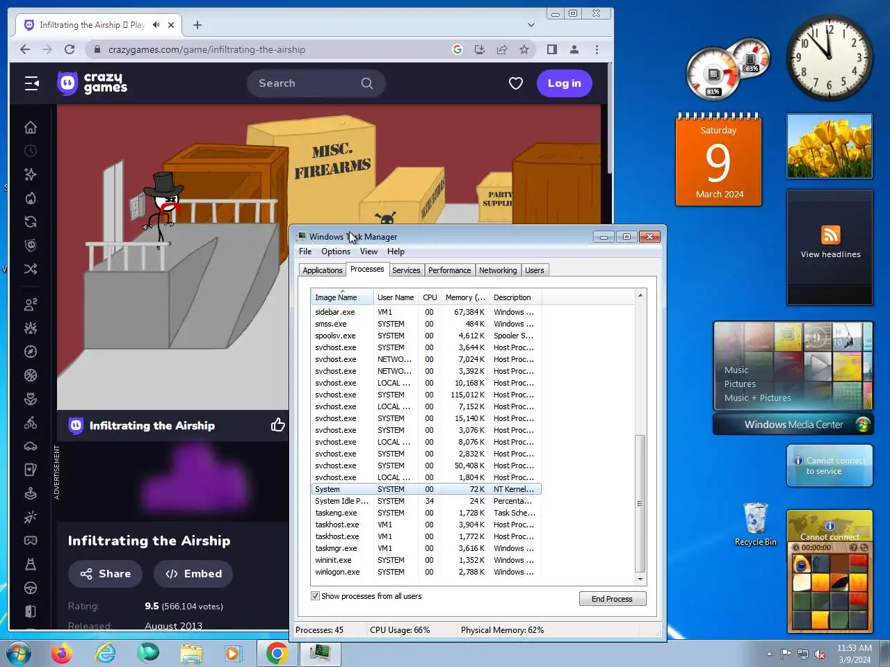Show hidden system tray icons arrow

click(x=769, y=654)
